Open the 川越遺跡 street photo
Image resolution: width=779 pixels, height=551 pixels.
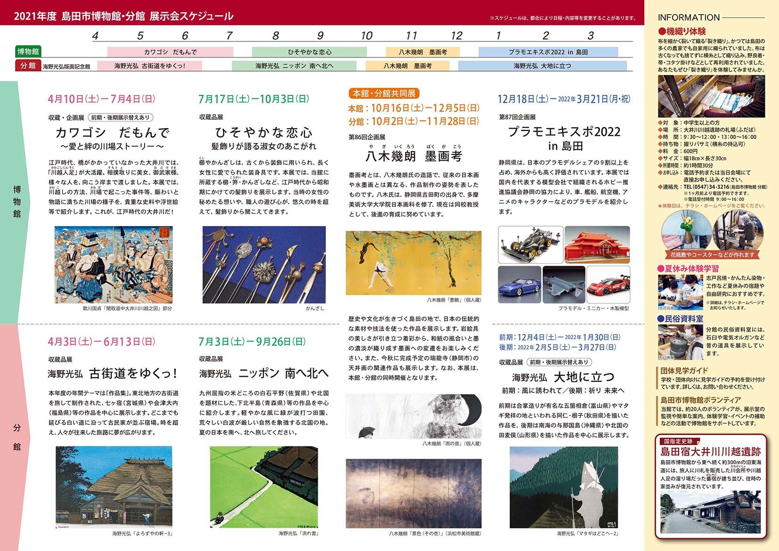tap(711, 512)
